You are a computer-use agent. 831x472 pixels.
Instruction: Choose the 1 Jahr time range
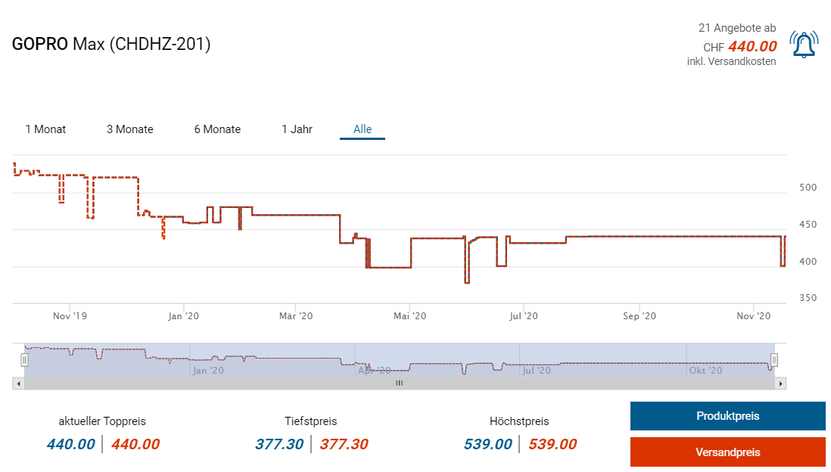tap(297, 129)
